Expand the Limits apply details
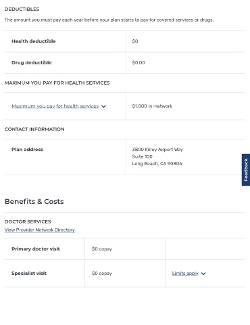Image resolution: width=250 pixels, height=325 pixels. [185, 274]
